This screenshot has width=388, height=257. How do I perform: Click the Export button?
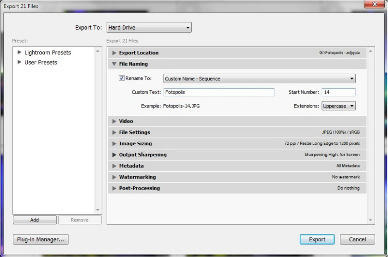317,239
